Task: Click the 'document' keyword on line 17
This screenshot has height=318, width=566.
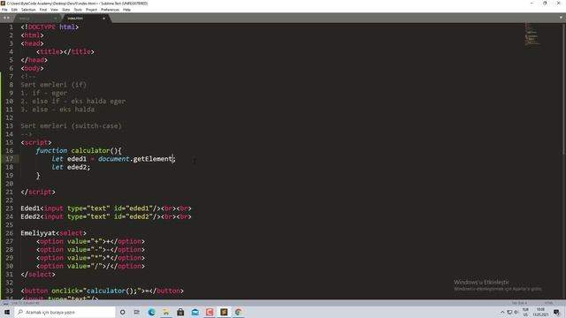Action: (x=113, y=159)
